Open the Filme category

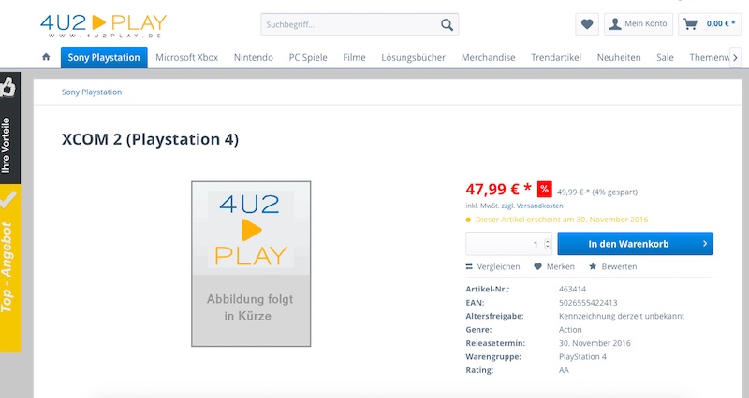[x=354, y=57]
